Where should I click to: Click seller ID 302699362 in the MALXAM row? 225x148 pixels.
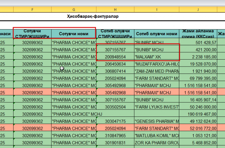click(x=32, y=57)
